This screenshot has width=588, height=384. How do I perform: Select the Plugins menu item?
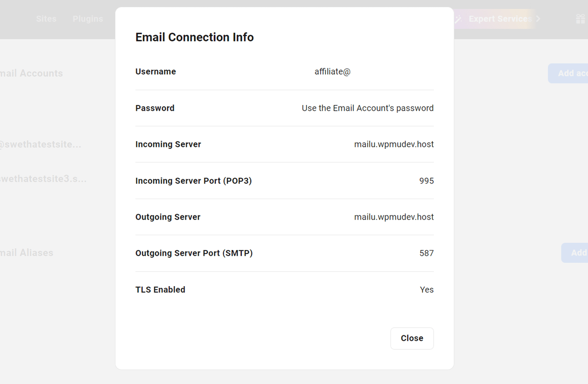click(88, 19)
